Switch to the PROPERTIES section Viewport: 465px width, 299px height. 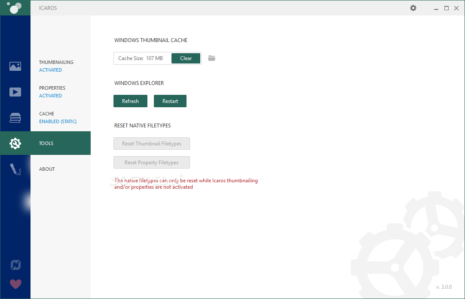tap(52, 88)
